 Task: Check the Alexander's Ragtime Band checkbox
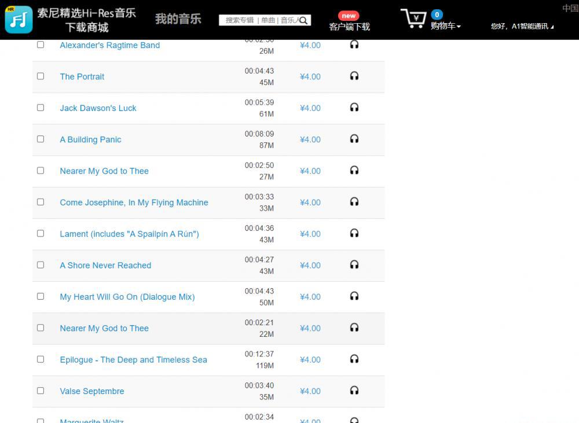coord(41,45)
